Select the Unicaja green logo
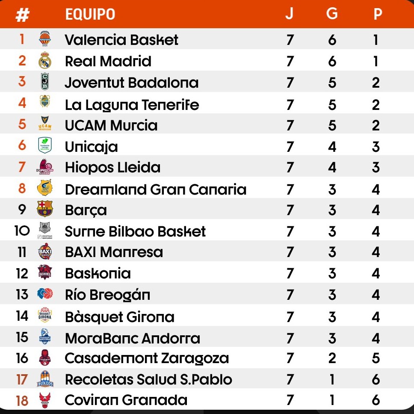Screen dimensions: 414x414 45,145
